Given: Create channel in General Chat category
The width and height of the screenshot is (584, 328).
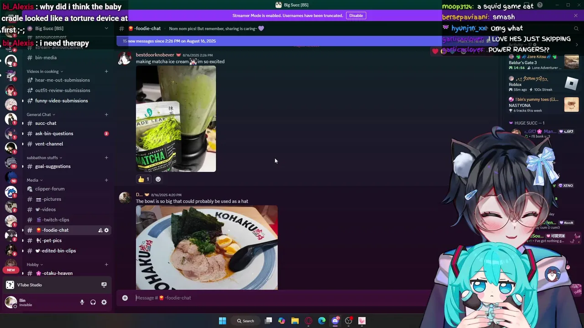Looking at the screenshot, I should 106,115.
